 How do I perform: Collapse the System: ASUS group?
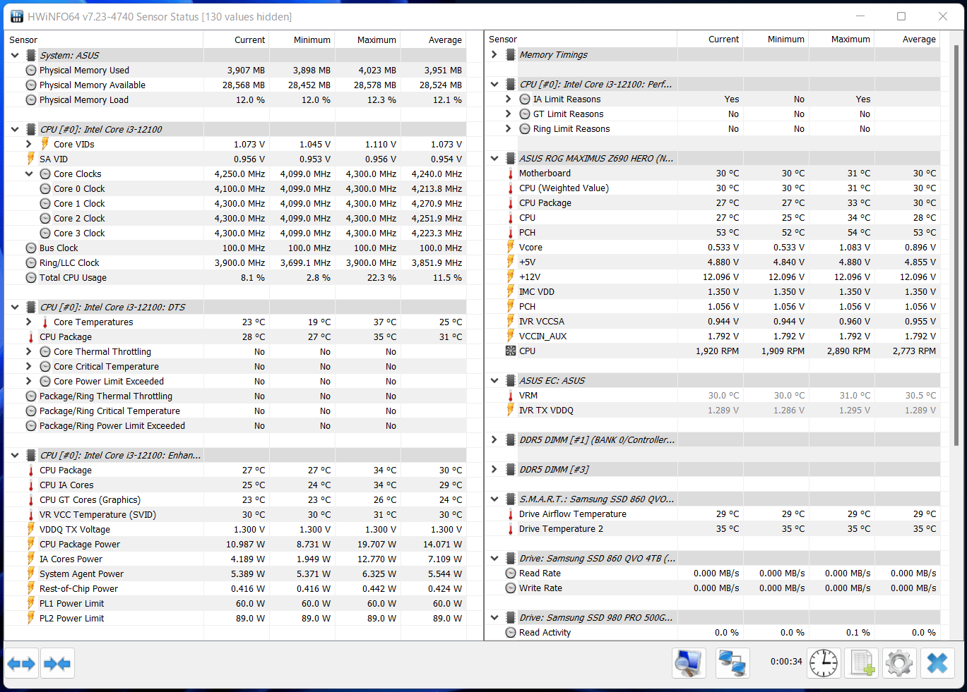click(15, 55)
